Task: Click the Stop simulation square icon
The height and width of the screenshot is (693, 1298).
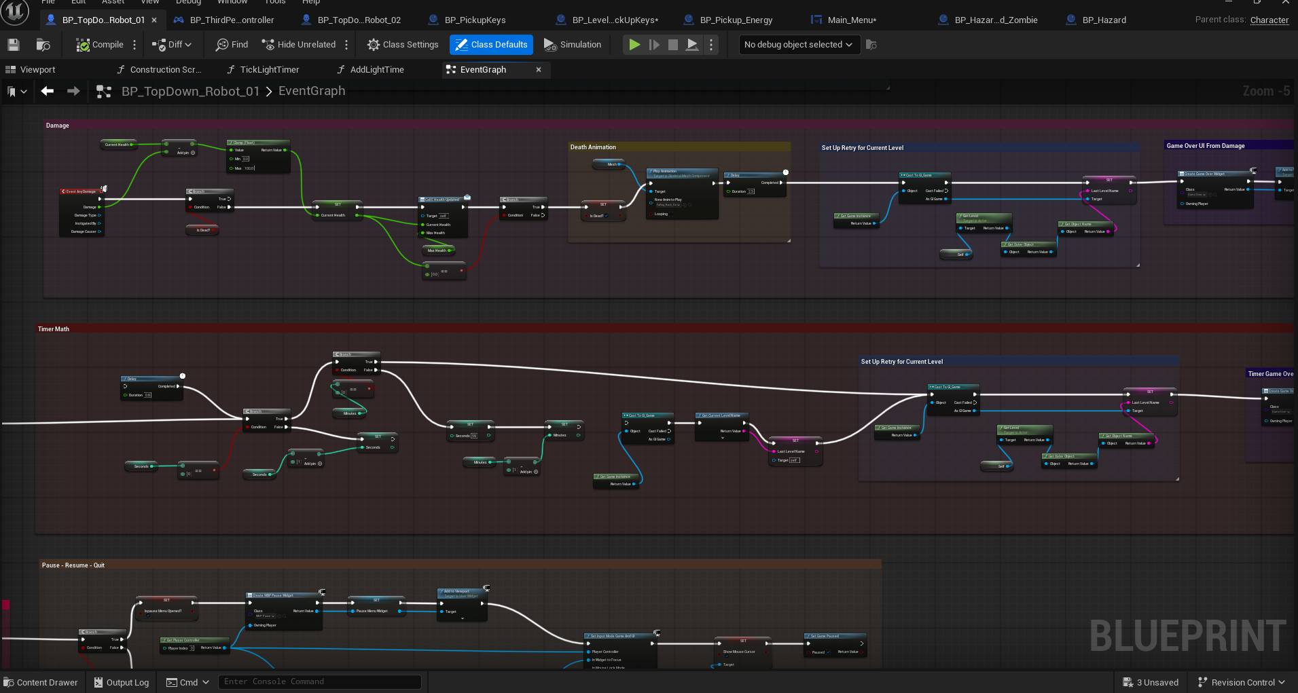Action: (x=672, y=45)
